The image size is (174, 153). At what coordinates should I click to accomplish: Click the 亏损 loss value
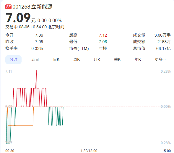[103, 48]
